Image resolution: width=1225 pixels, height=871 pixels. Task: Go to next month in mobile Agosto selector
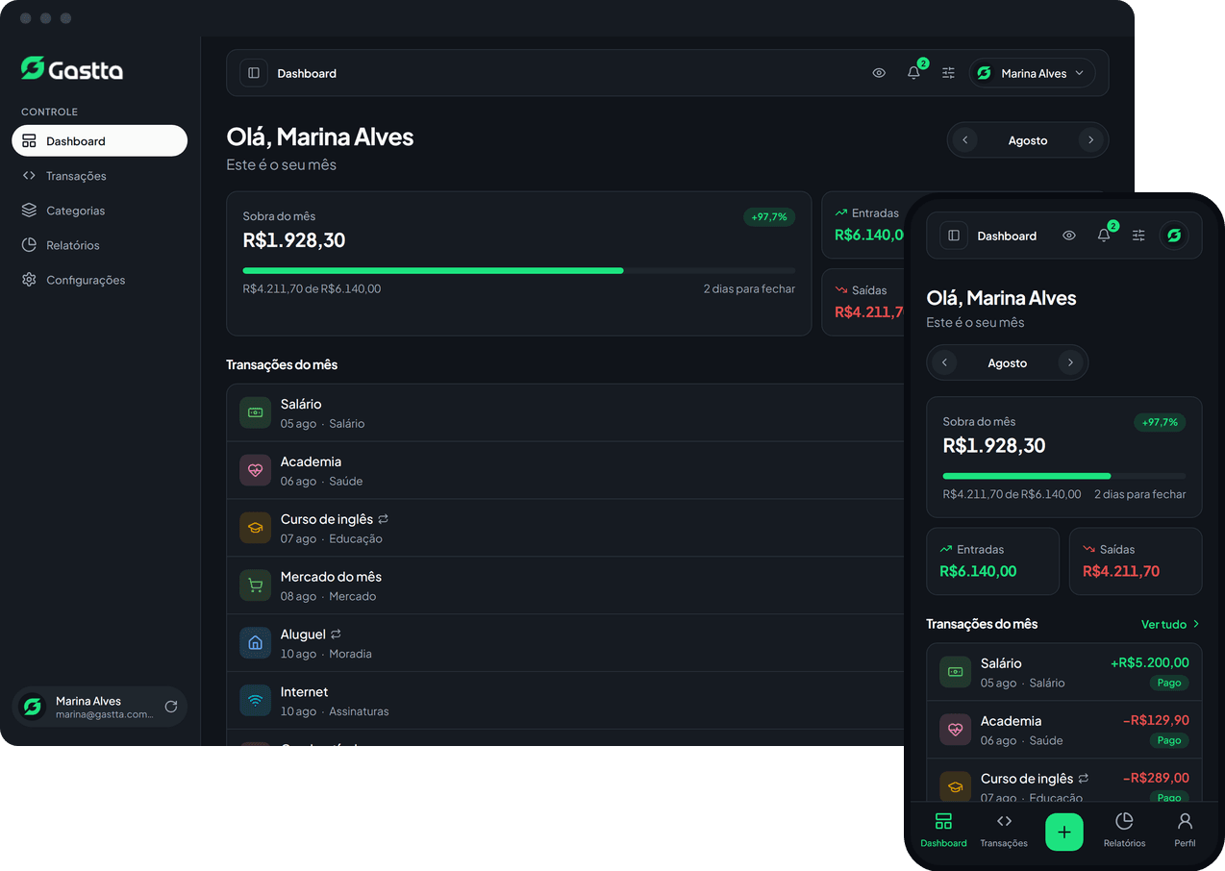tap(1070, 362)
